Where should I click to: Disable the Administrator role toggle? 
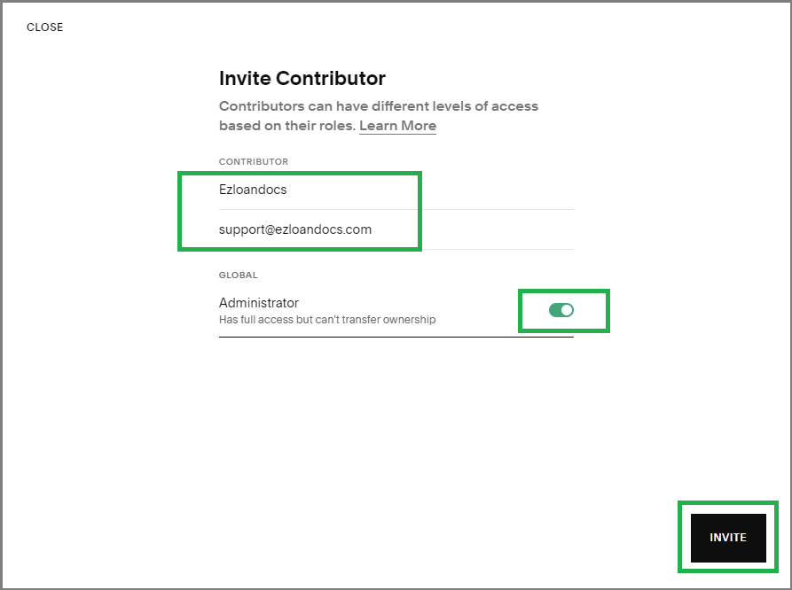coord(561,310)
